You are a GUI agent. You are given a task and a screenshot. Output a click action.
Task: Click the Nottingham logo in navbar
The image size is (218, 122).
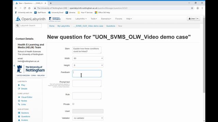(55, 19)
